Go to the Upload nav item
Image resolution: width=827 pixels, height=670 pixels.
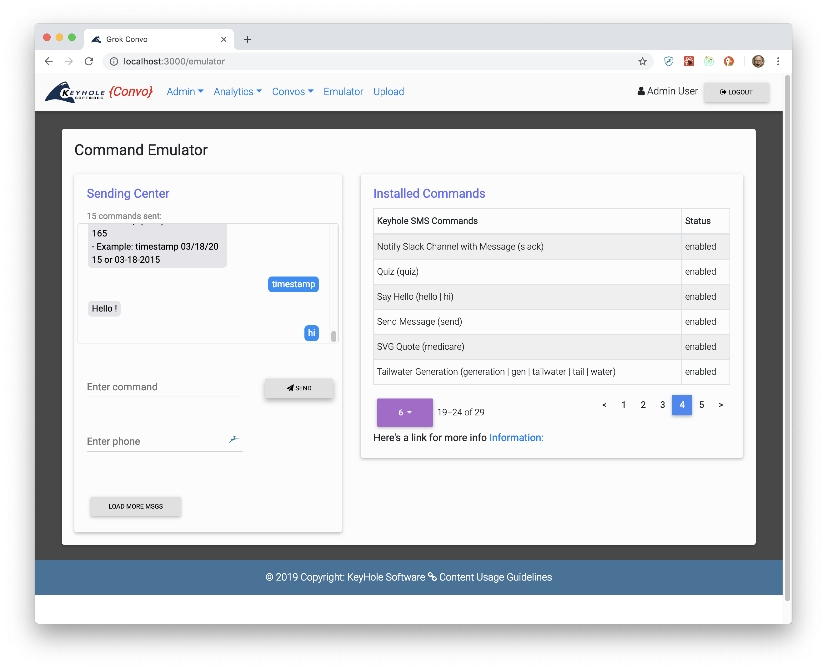[388, 91]
